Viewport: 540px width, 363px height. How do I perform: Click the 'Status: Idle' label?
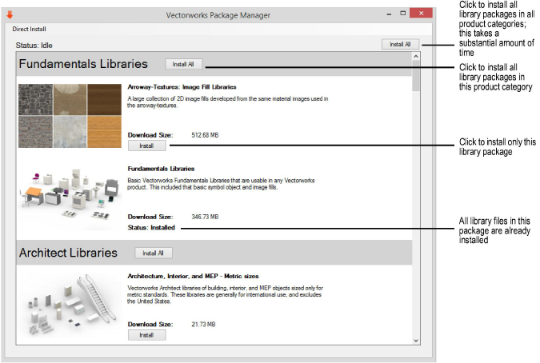point(34,46)
